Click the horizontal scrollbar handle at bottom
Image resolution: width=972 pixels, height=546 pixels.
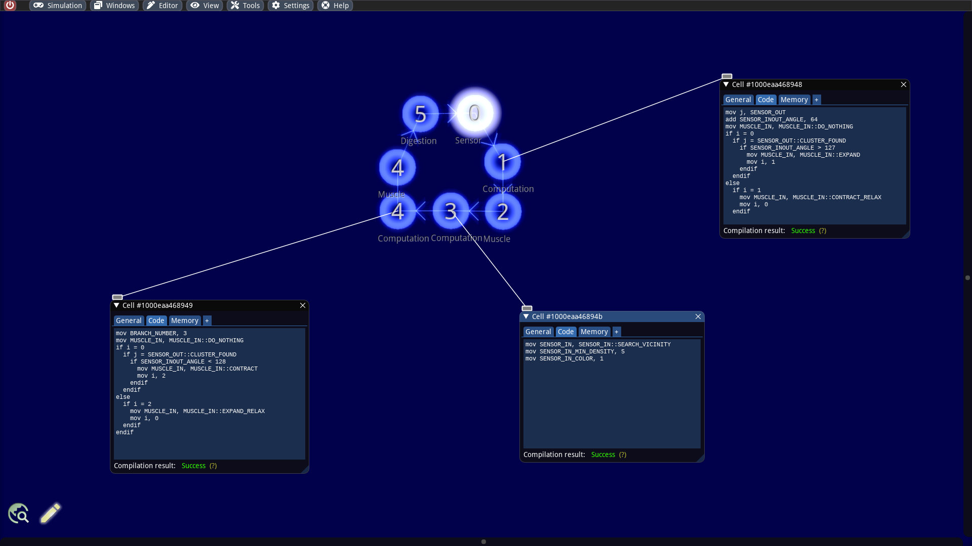coord(483,541)
